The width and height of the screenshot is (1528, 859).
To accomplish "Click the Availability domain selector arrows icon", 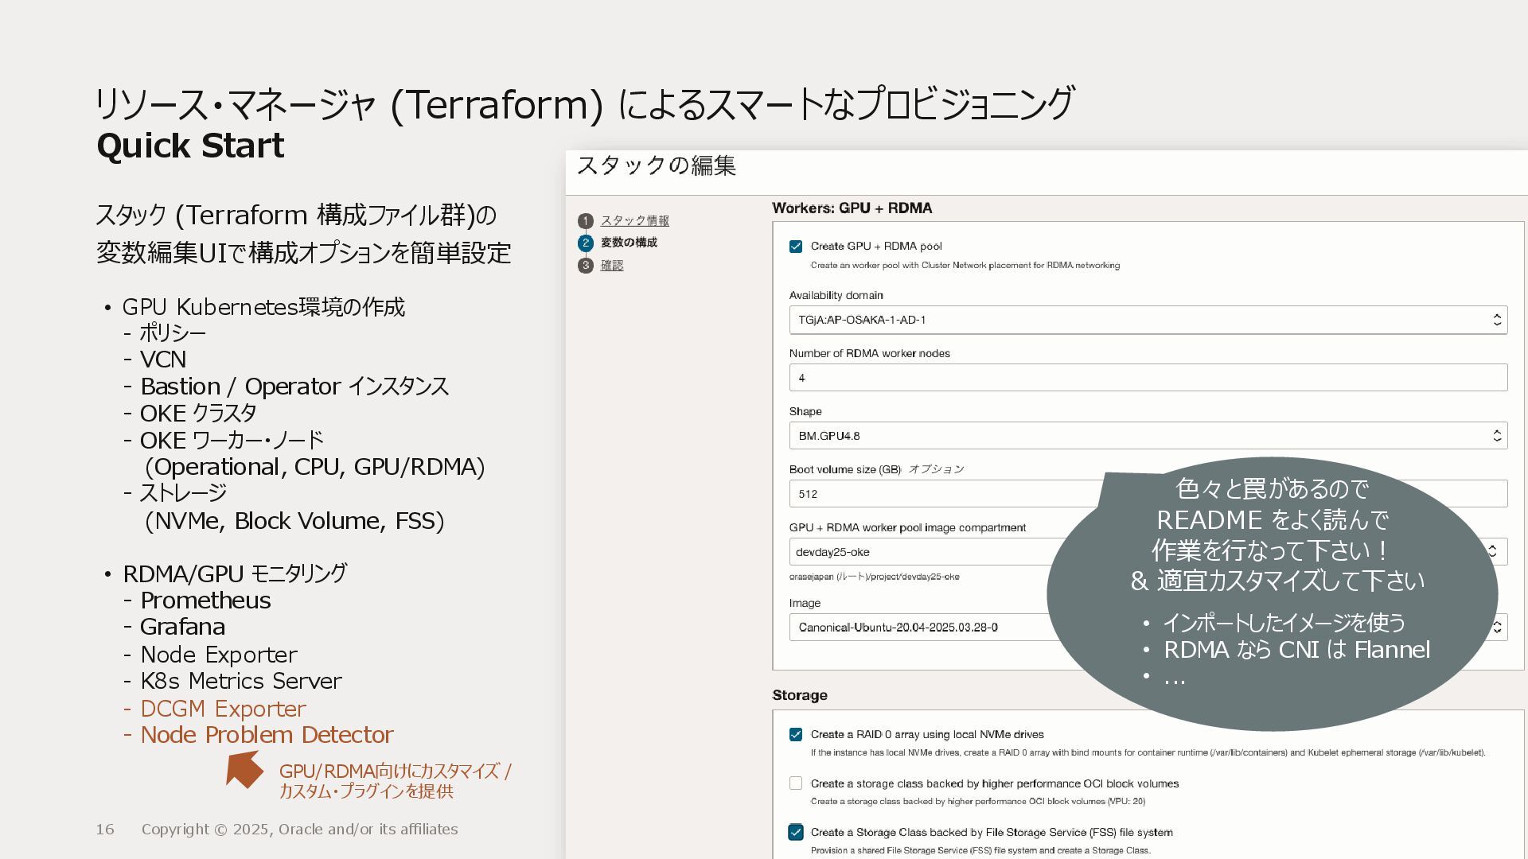I will click(1496, 320).
